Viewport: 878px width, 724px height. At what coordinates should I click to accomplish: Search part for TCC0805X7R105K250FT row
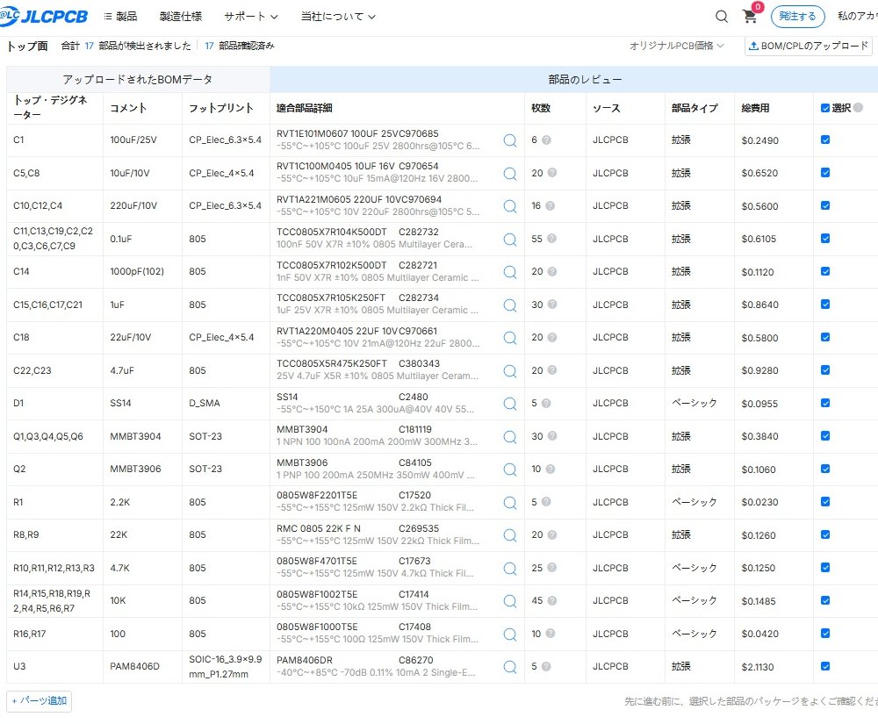pyautogui.click(x=509, y=305)
